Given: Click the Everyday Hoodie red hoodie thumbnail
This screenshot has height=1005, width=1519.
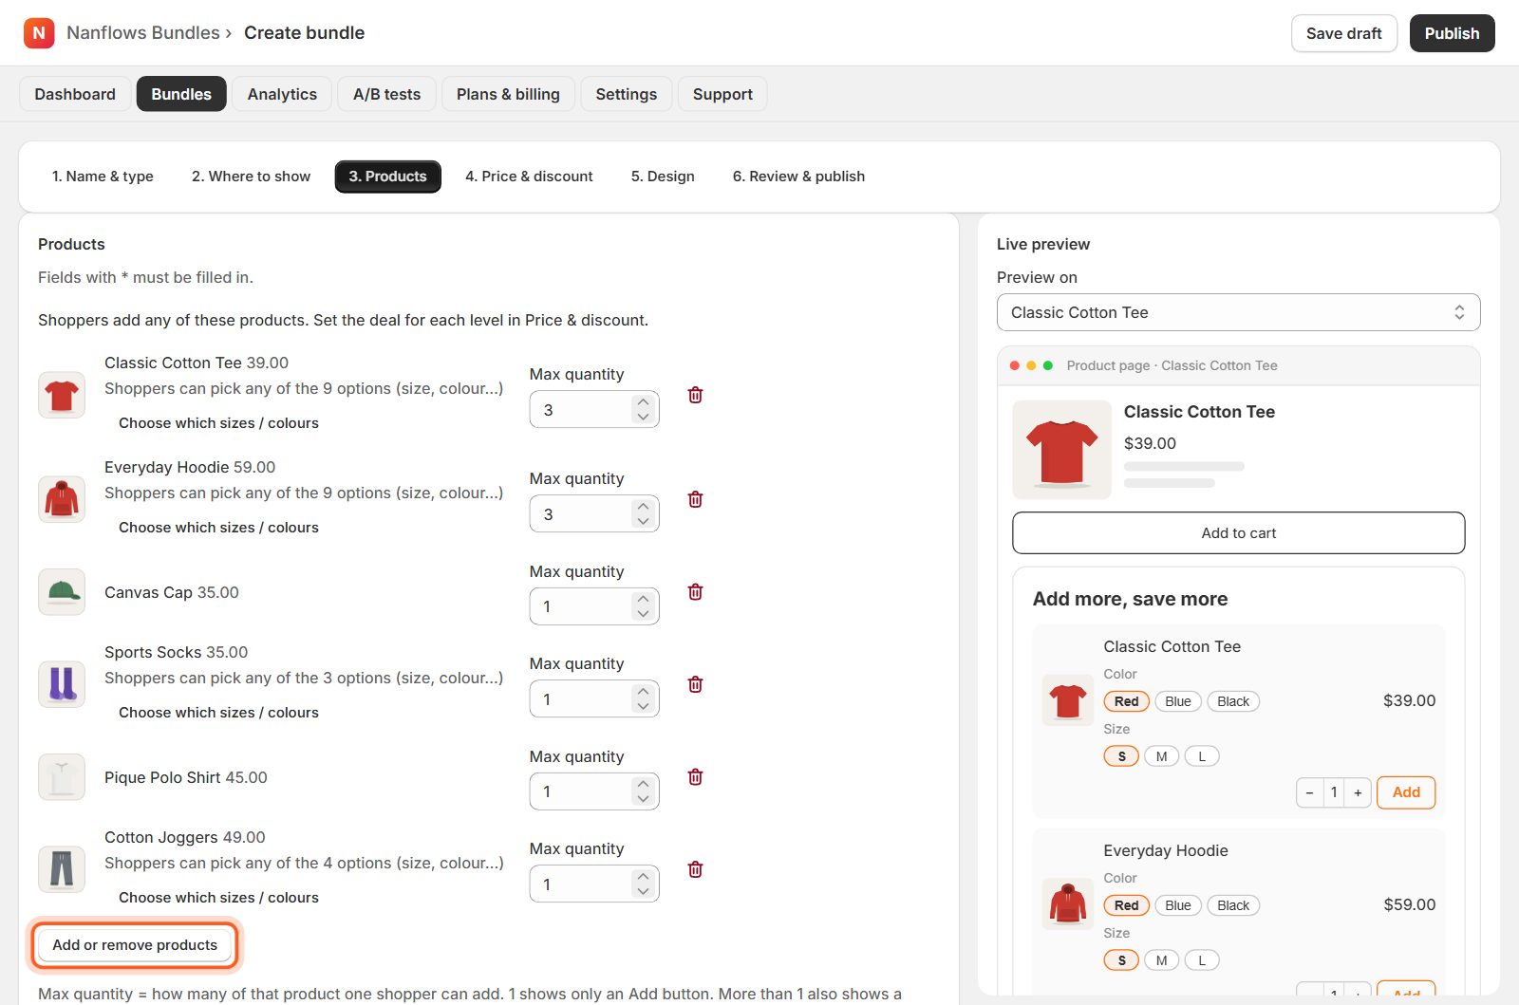Looking at the screenshot, I should click(62, 499).
